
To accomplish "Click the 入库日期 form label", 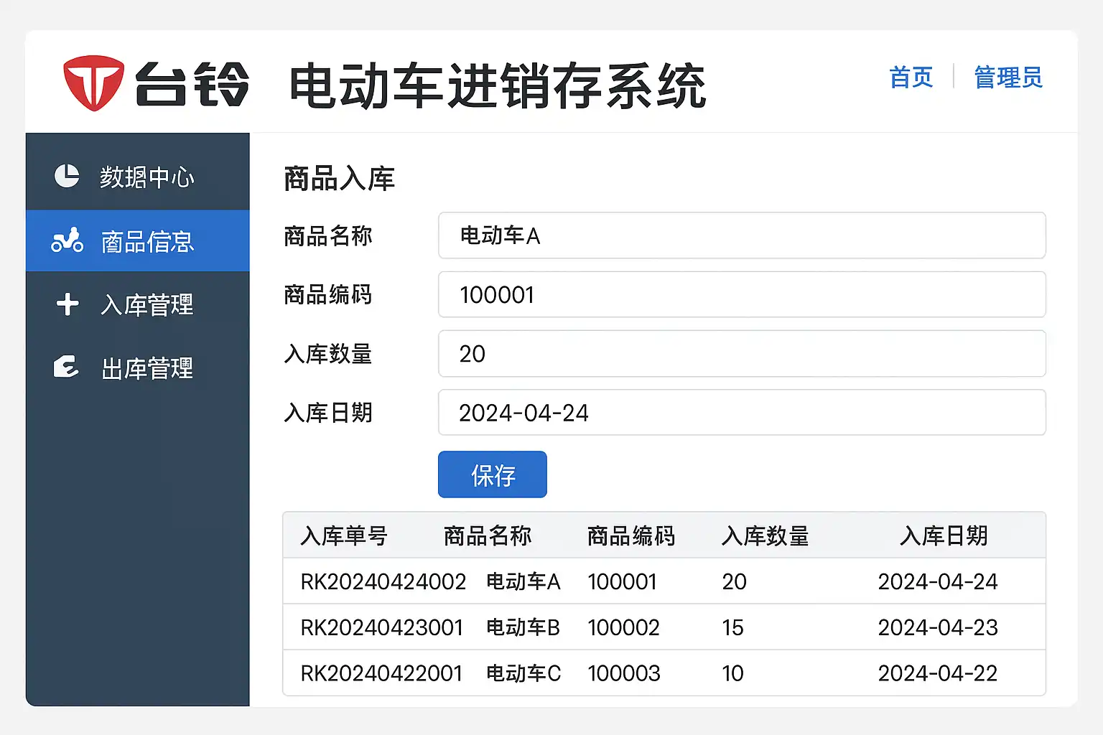I will click(328, 412).
